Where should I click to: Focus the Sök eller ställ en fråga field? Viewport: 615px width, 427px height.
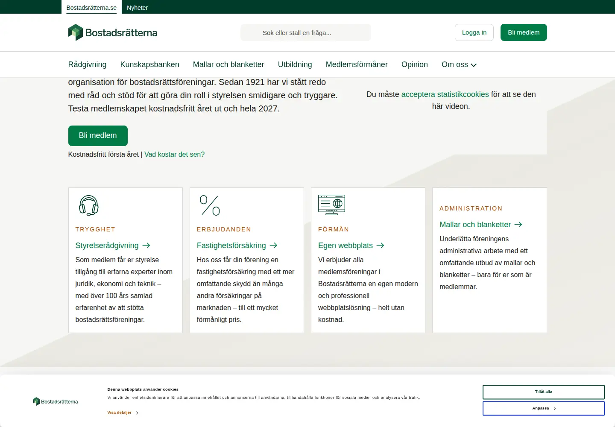pyautogui.click(x=306, y=32)
